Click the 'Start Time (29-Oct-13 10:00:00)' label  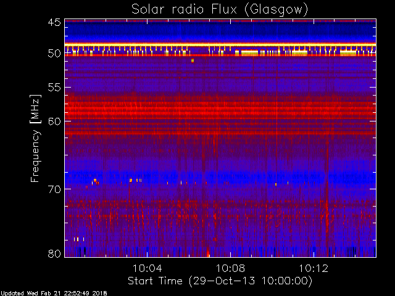click(x=220, y=281)
